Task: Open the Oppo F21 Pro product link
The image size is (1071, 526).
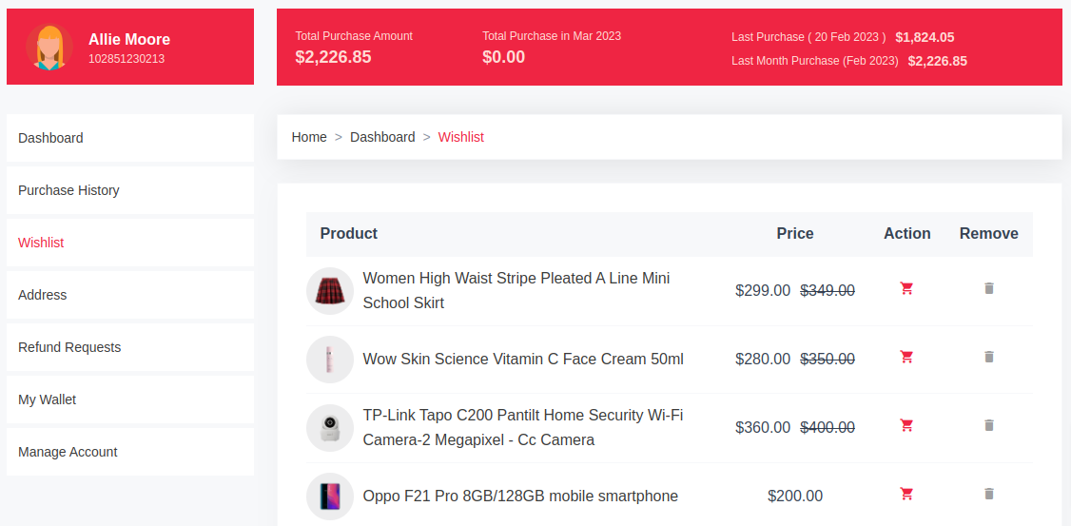Action: (520, 496)
